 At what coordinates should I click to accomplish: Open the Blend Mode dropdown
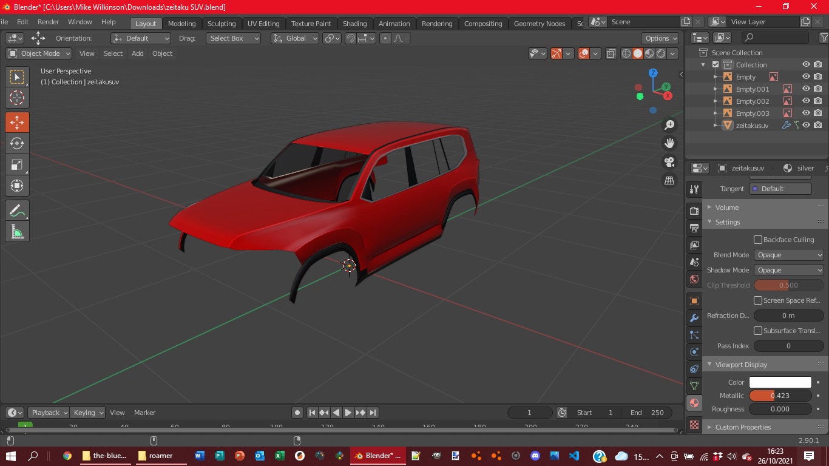tap(788, 255)
